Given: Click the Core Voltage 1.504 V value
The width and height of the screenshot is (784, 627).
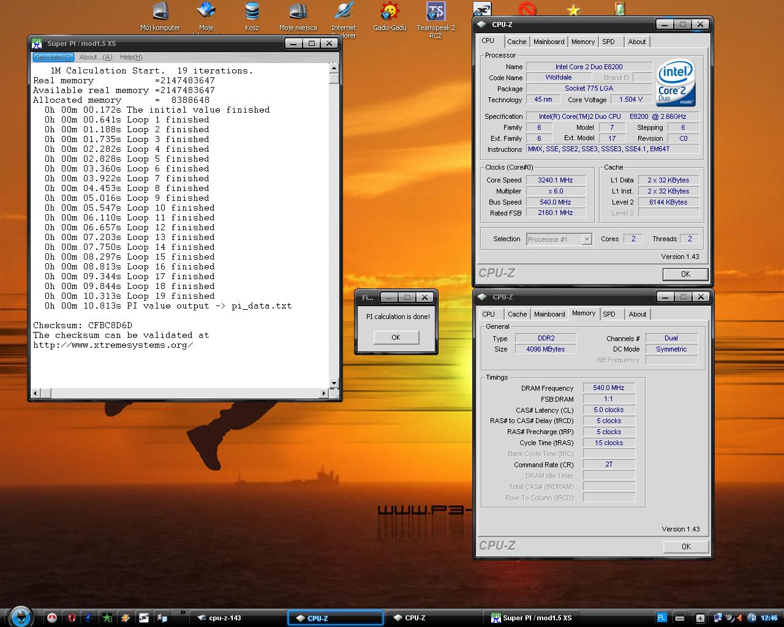Looking at the screenshot, I should point(630,99).
